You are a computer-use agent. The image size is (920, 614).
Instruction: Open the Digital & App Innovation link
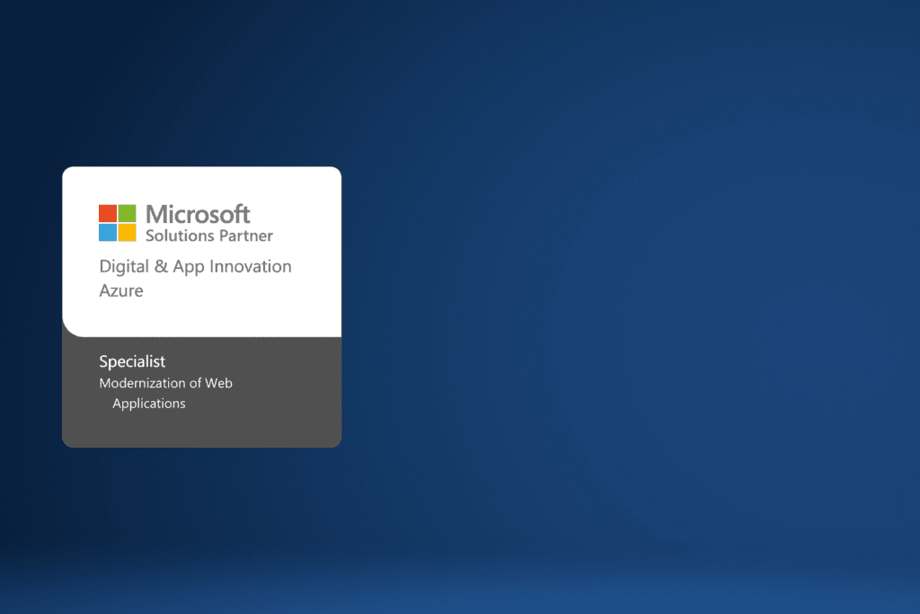click(195, 266)
